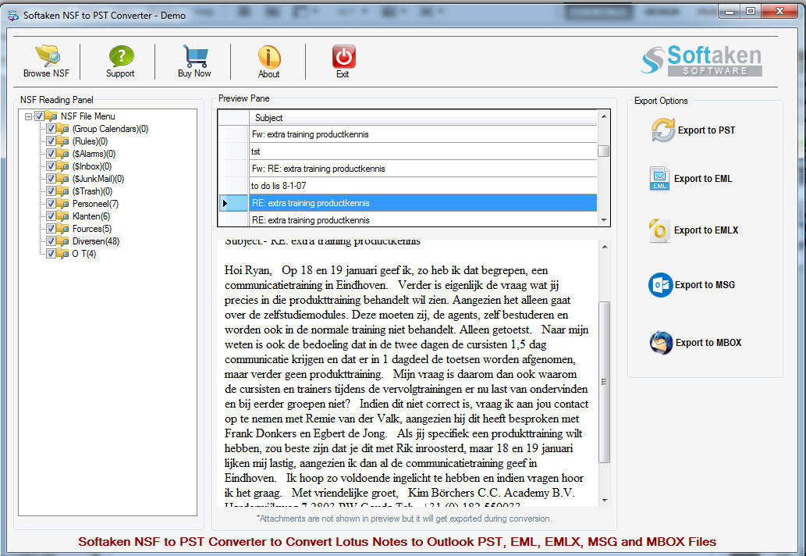Select the NSF File Menu root label

[88, 116]
